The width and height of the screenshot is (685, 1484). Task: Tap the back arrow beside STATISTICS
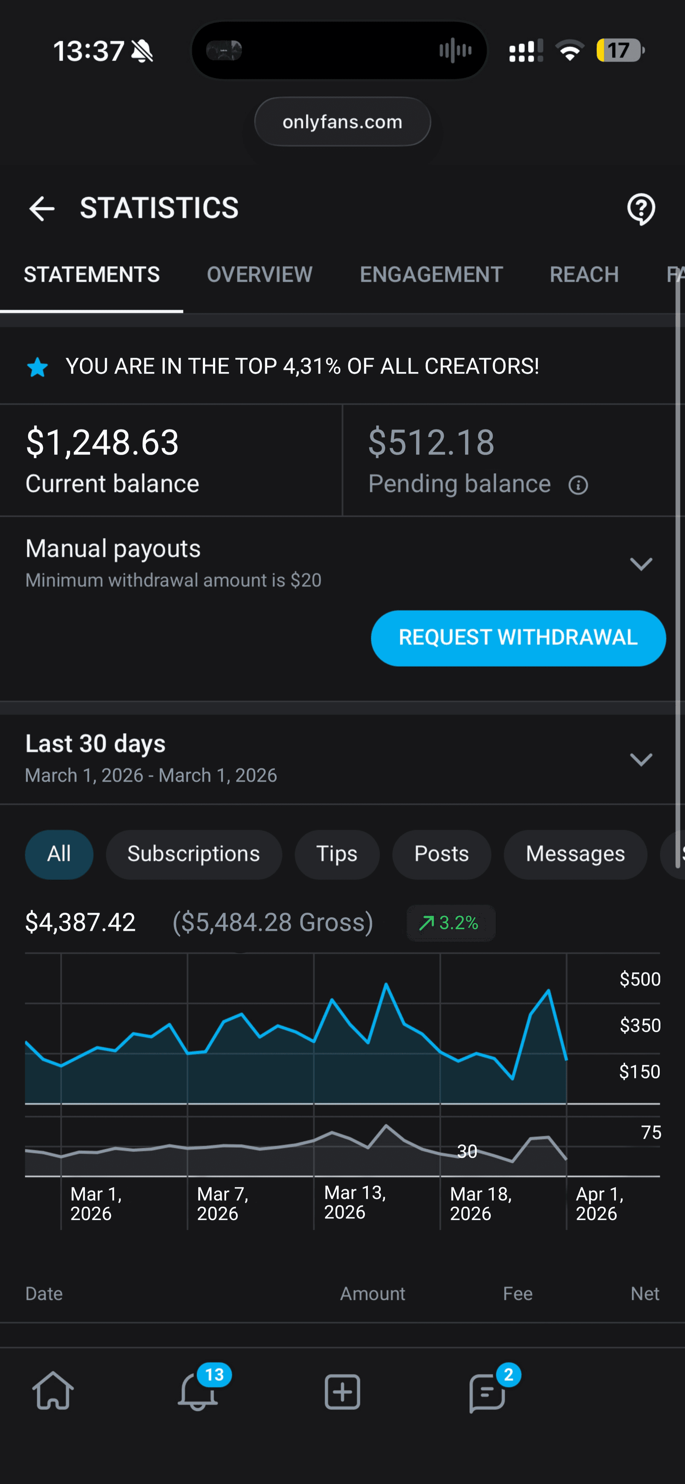[x=41, y=209]
